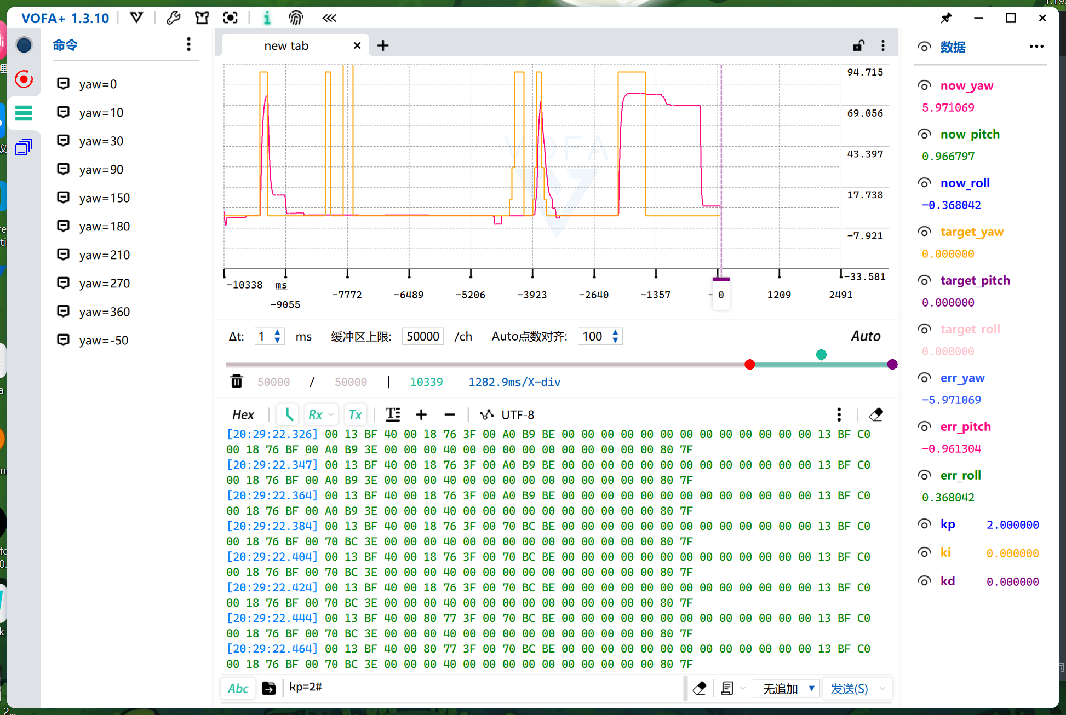Add a new tab with plus button
1066x715 pixels.
point(383,45)
